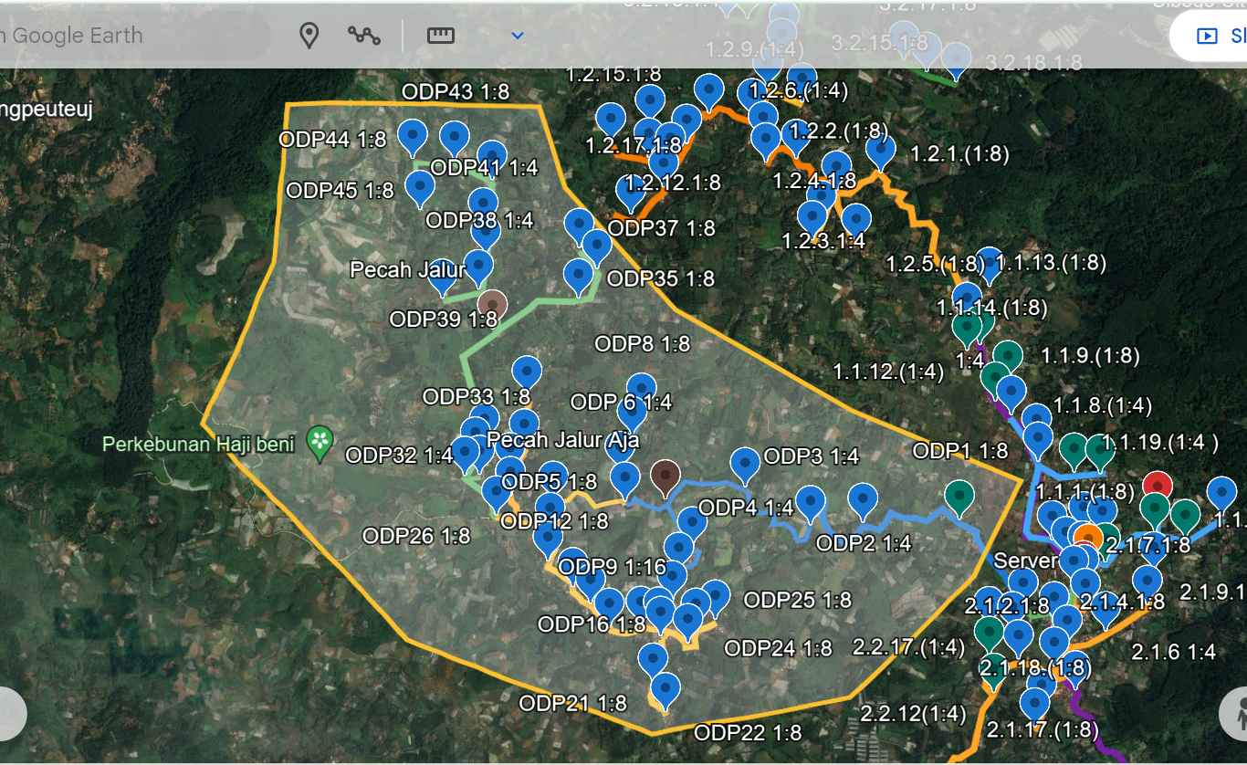Screen dimensions: 1247x765
Task: Open the Measure distance ruler tool
Action: point(440,36)
